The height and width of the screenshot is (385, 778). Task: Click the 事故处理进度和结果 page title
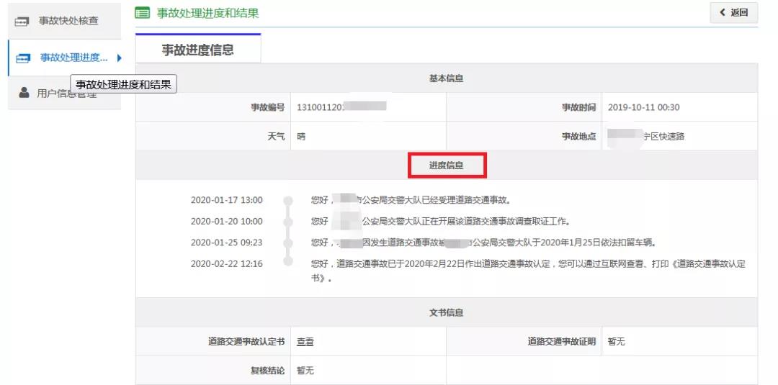tap(208, 14)
